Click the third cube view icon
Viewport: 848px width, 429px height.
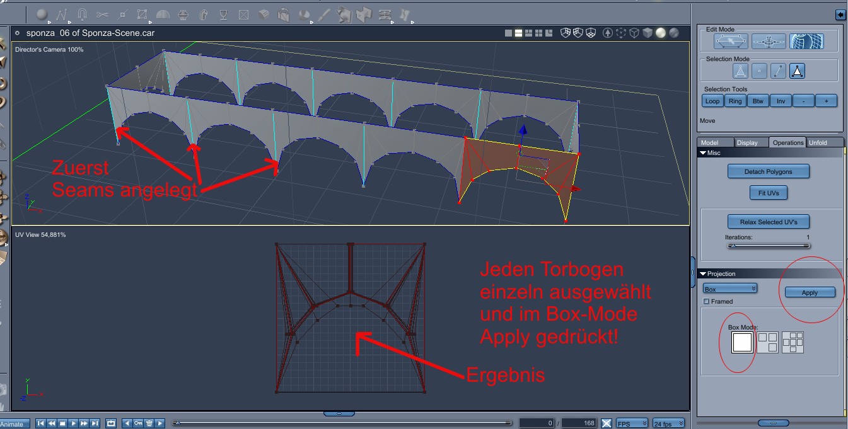[591, 33]
